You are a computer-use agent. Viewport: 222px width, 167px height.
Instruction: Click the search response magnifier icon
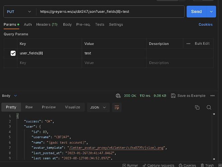click(x=209, y=108)
